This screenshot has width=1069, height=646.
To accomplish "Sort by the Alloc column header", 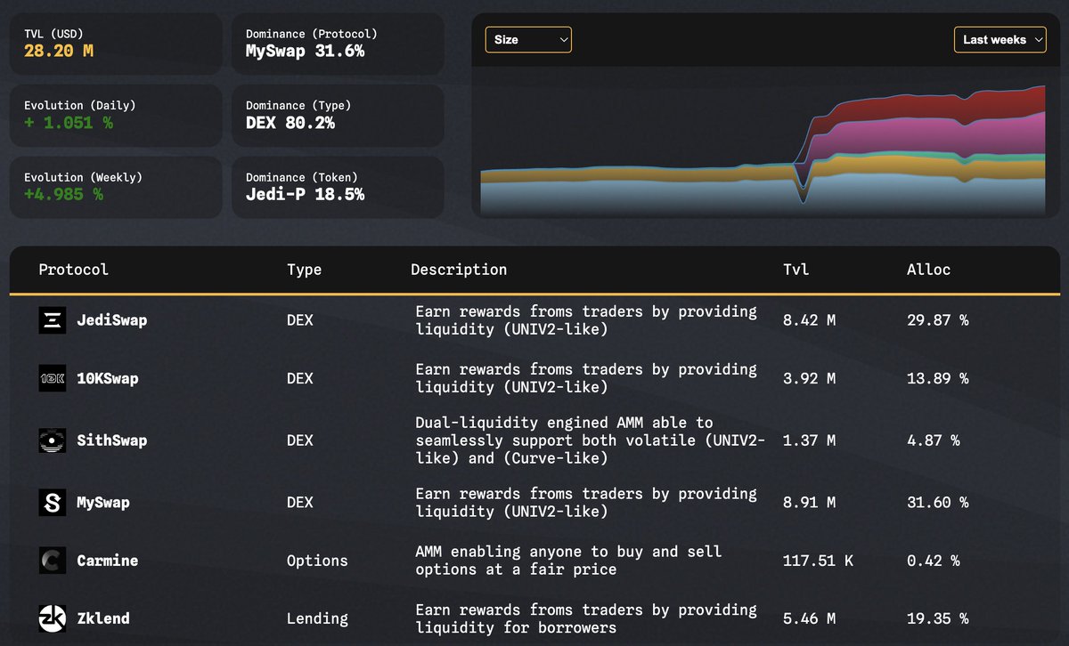I will click(929, 270).
